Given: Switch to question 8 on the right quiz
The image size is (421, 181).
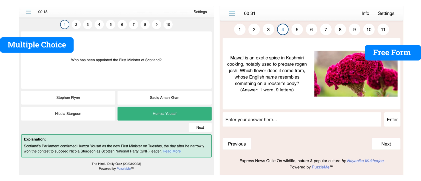Looking at the screenshot, I should pos(340,29).
